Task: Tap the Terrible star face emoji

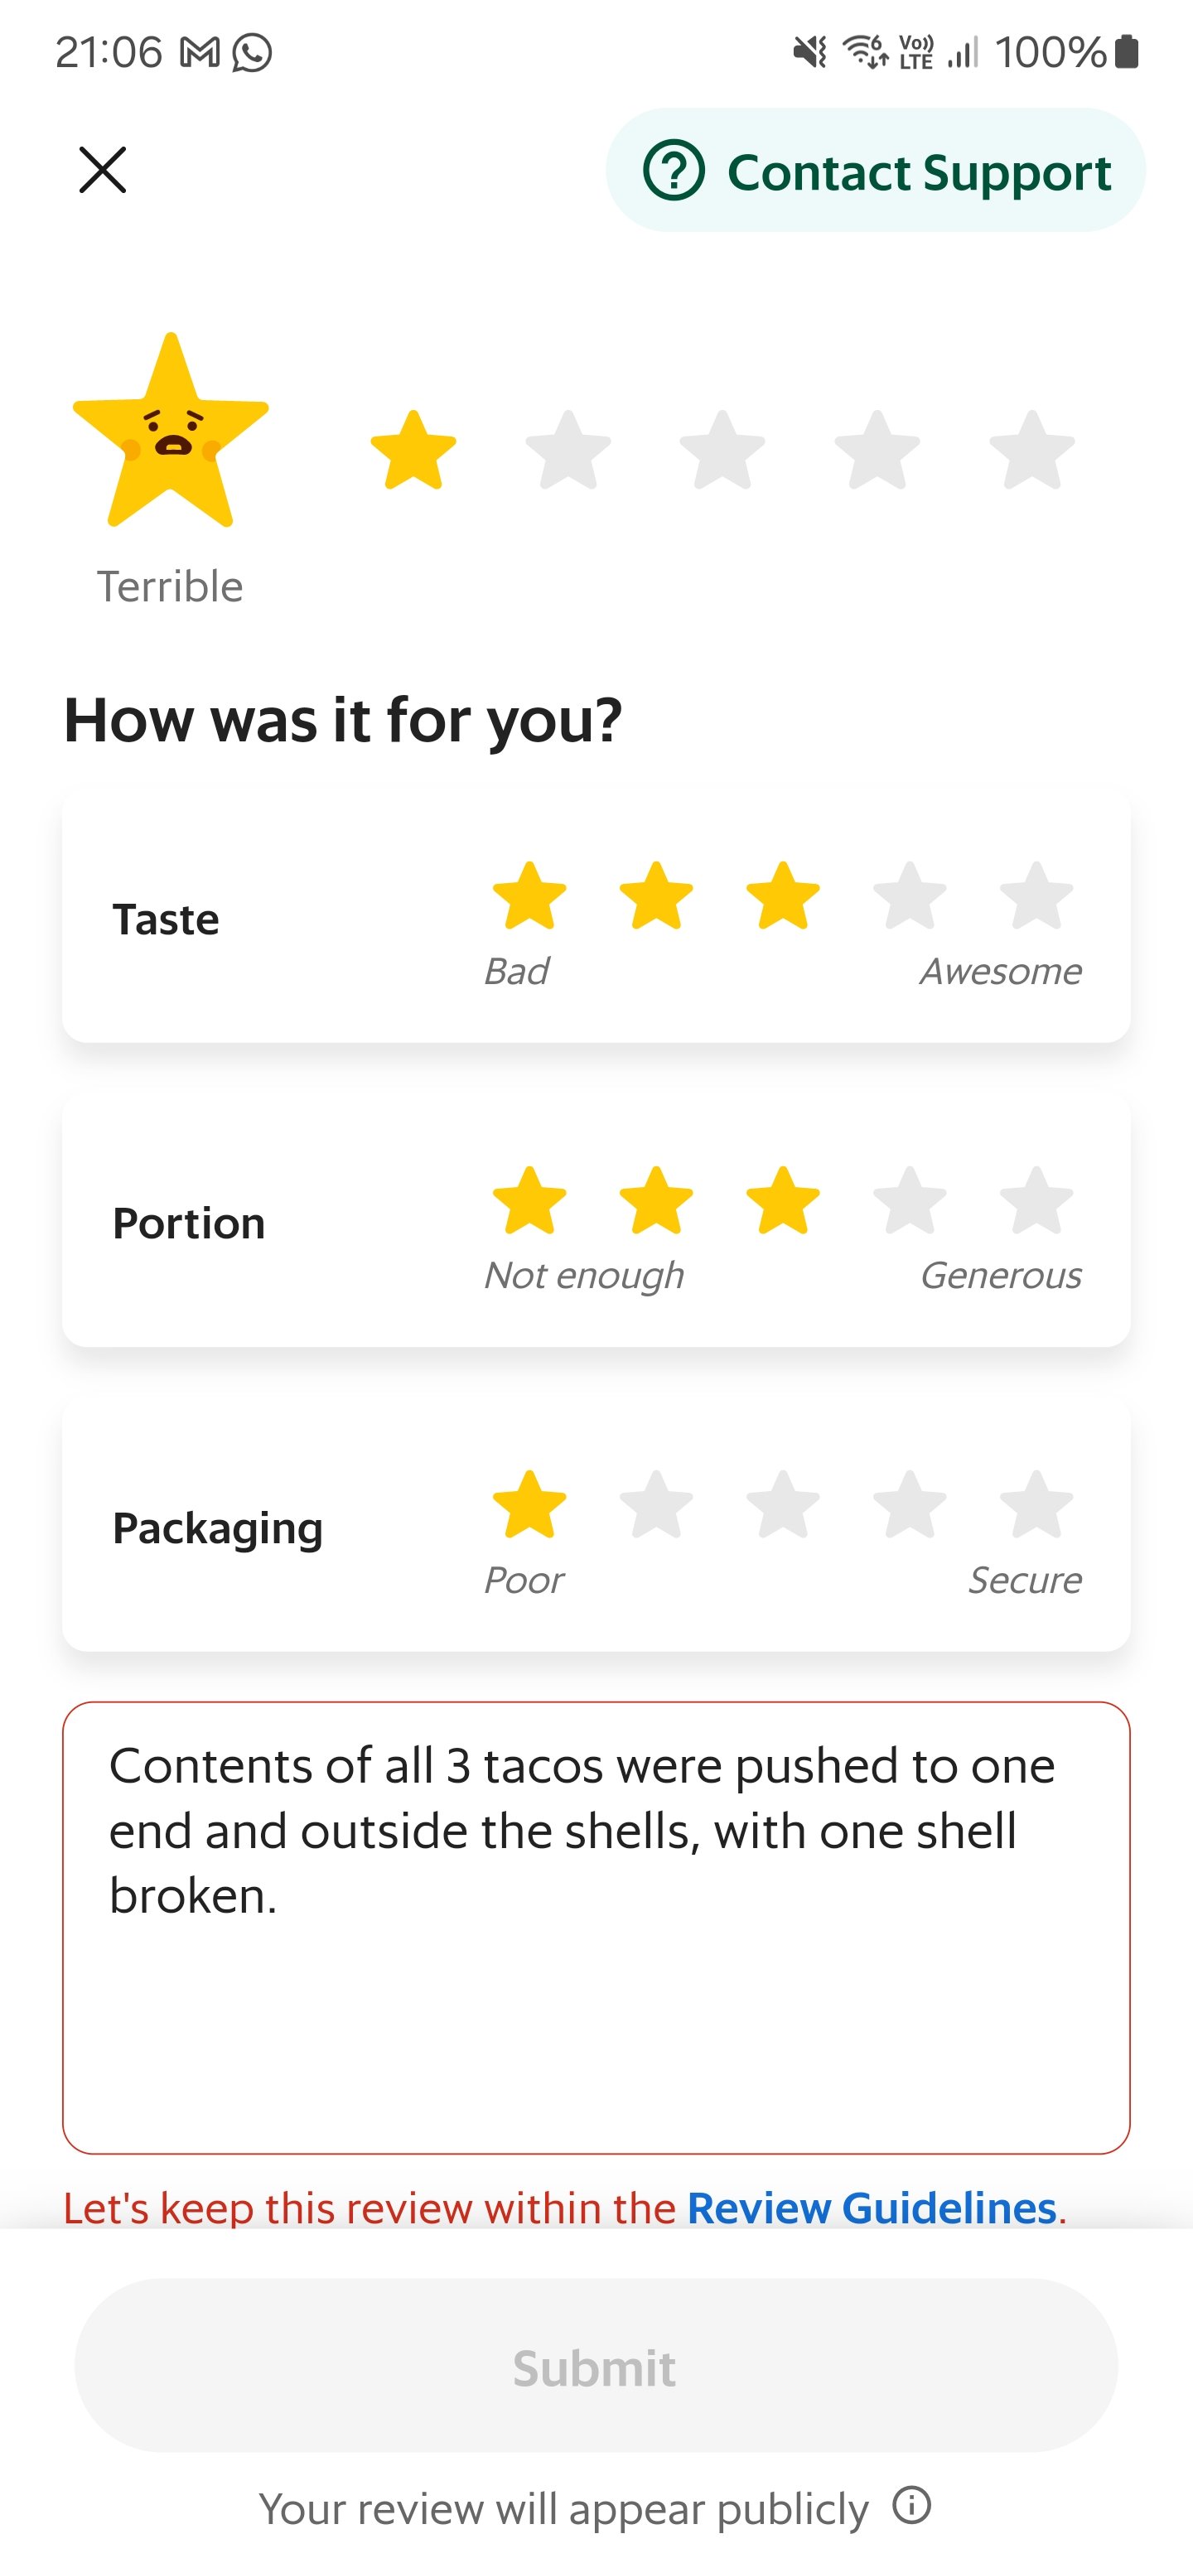Action: [x=171, y=432]
